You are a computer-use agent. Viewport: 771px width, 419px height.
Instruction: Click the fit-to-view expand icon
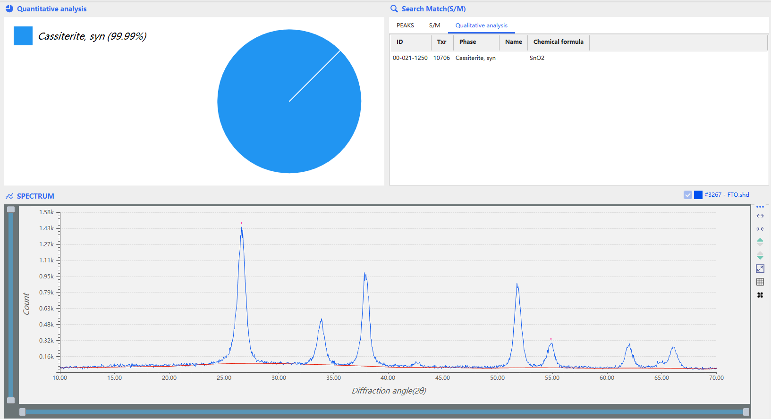tap(760, 268)
